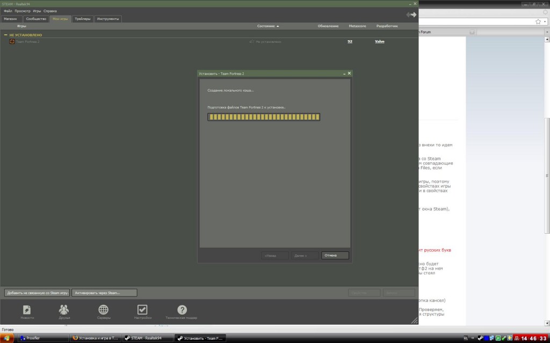Switch to Proxifier in the taskbar
550x343 pixels.
tap(43, 338)
